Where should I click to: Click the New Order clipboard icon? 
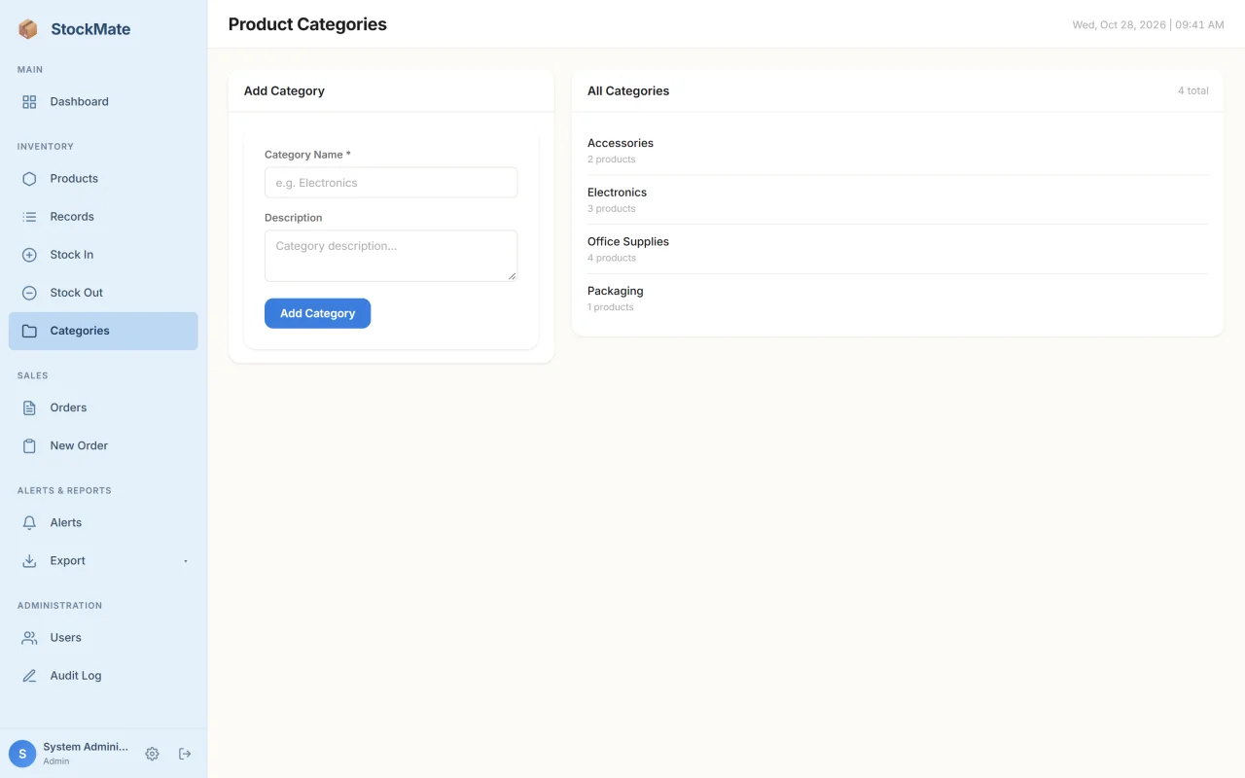[29, 445]
